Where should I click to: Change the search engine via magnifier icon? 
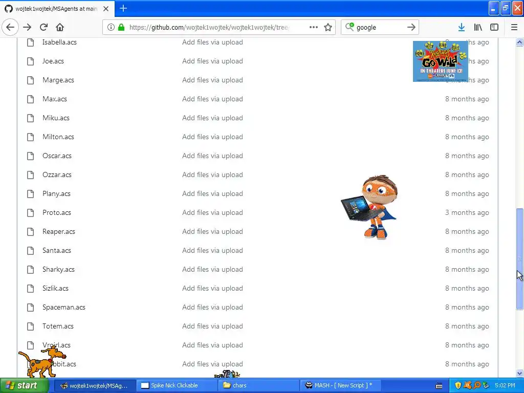pos(350,27)
